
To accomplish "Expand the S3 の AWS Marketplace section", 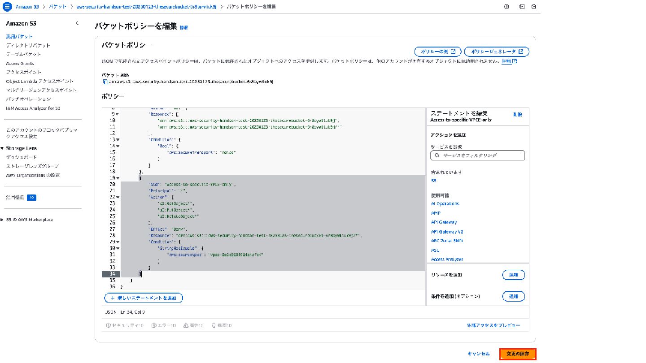I will [x=2, y=220].
